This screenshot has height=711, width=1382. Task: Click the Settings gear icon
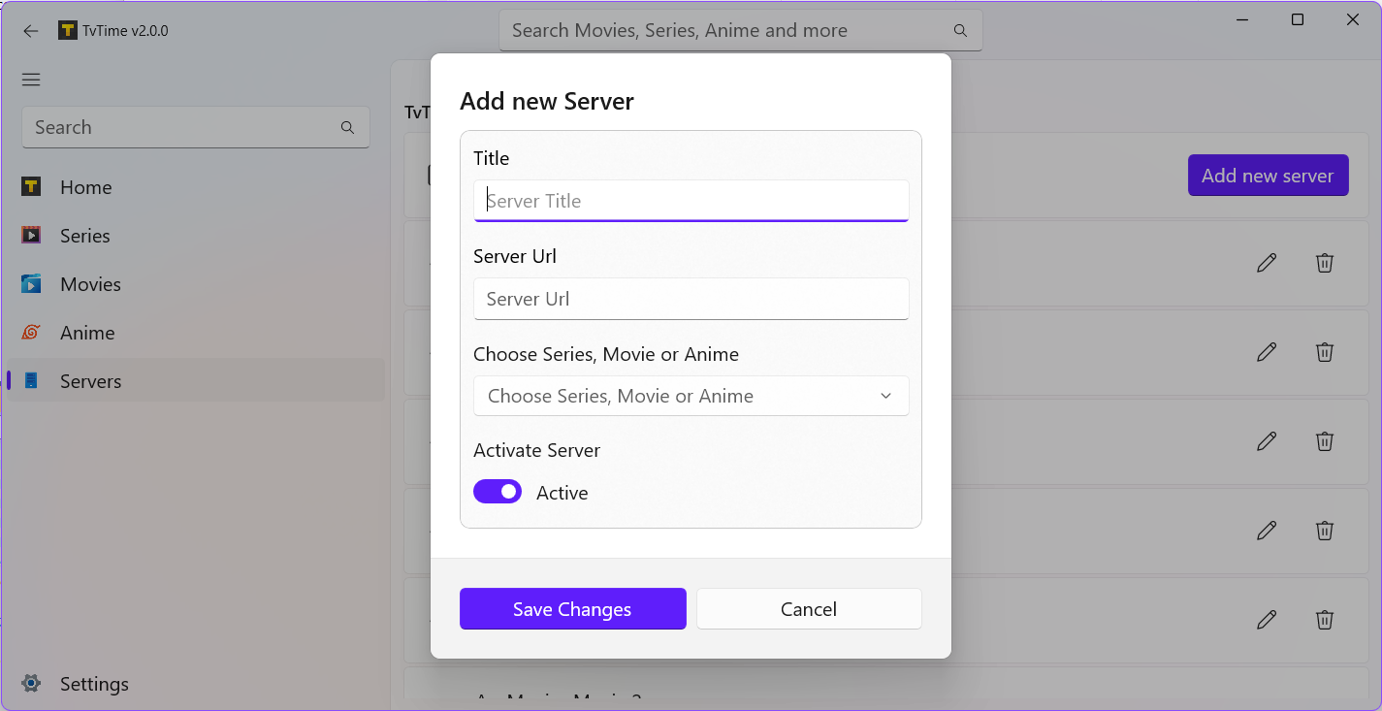[x=31, y=683]
